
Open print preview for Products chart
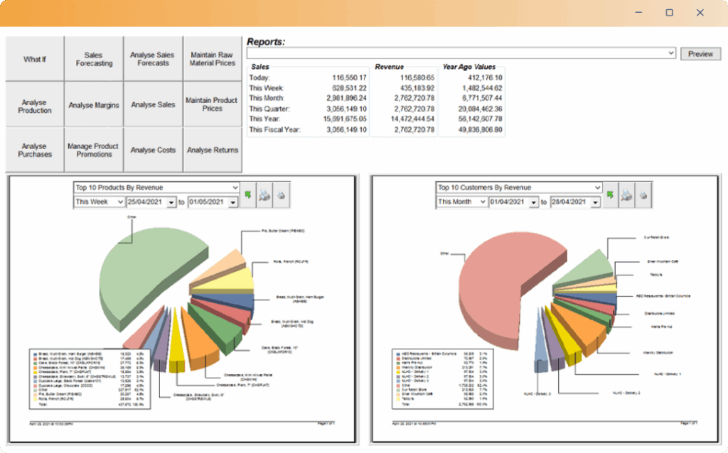[x=264, y=195]
